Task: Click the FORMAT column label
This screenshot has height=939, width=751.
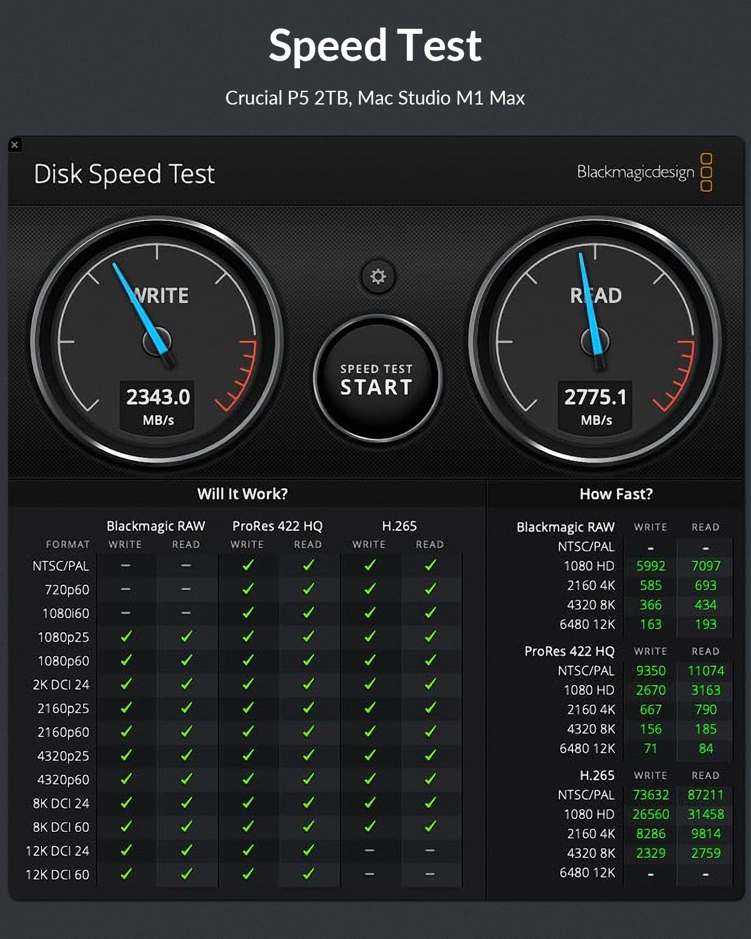Action: (x=68, y=545)
